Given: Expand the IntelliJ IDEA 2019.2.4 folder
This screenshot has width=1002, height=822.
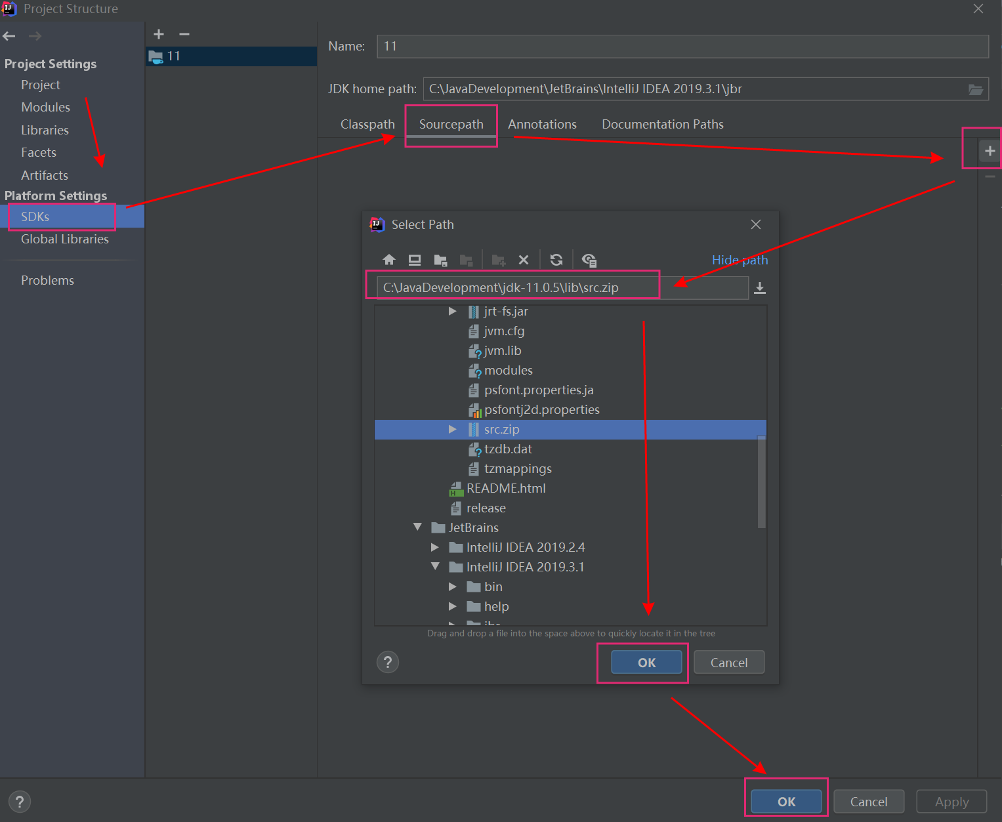Looking at the screenshot, I should (434, 547).
